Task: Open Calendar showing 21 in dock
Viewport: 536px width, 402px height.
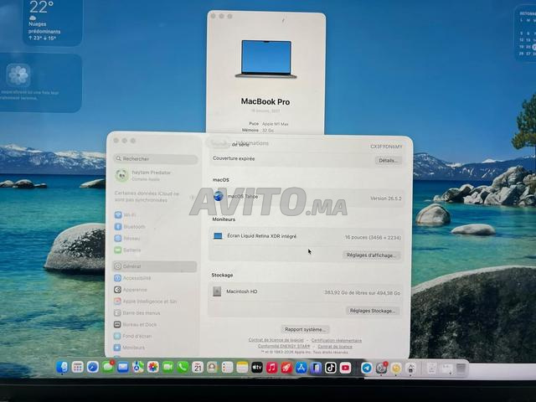Action: (198, 368)
